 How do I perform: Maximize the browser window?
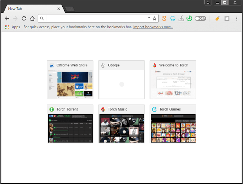(x=225, y=3)
